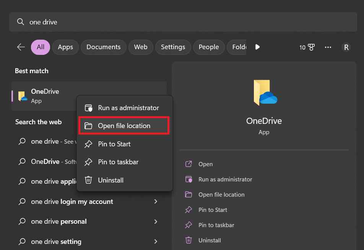Open the three-dot more options menu
This screenshot has width=364, height=250.
[328, 47]
